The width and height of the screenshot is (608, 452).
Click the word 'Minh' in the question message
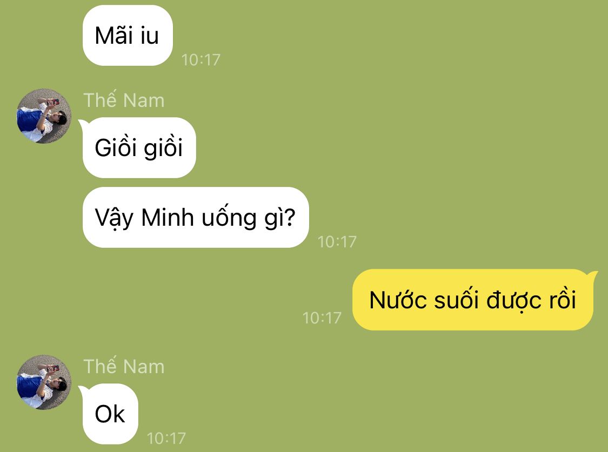(x=168, y=217)
